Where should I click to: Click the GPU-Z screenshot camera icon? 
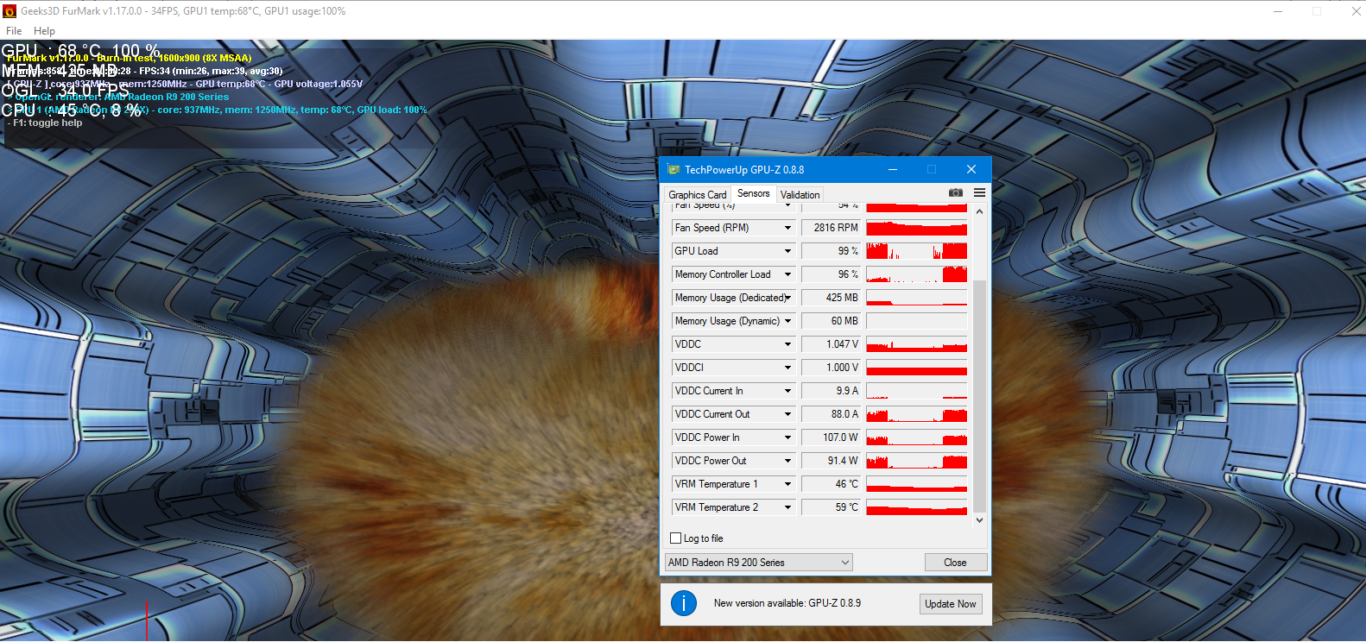(956, 192)
